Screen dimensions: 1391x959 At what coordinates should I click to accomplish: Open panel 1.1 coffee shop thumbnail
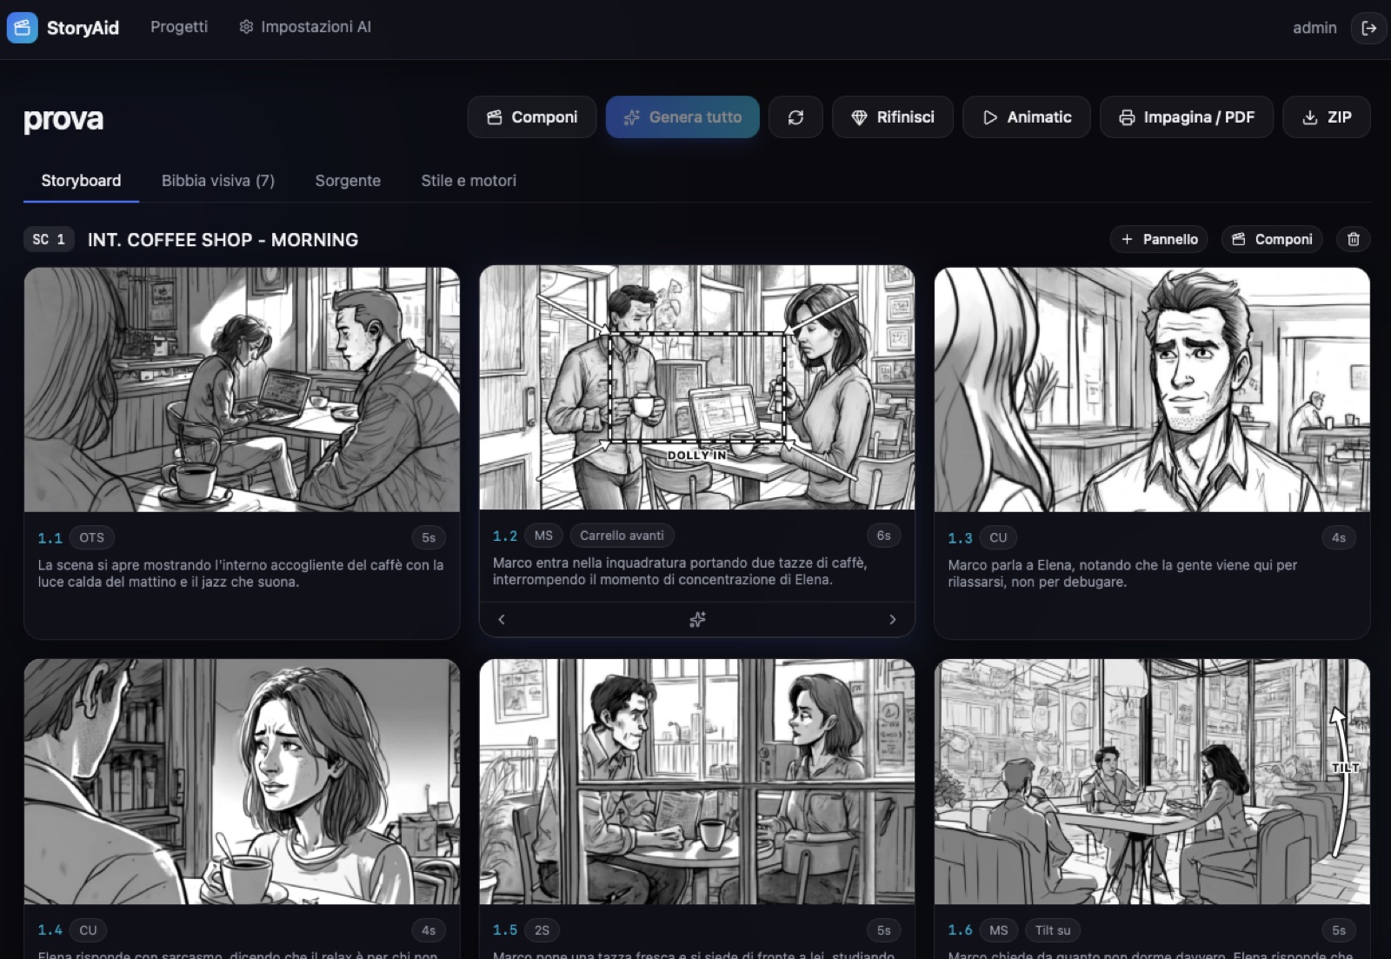[x=242, y=390]
